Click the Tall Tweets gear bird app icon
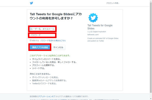Screen dimensions: 152x100 click(x=93, y=18)
